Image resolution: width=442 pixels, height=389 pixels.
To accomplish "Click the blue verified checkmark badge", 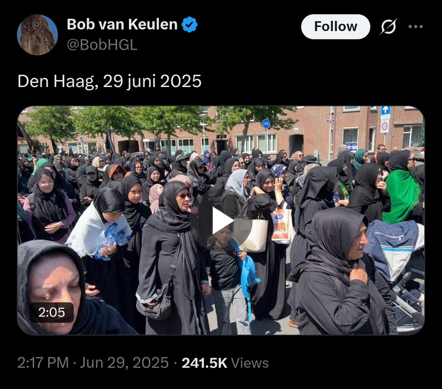I will (x=189, y=24).
